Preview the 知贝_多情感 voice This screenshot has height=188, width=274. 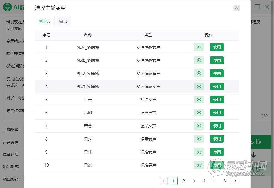pos(199,73)
